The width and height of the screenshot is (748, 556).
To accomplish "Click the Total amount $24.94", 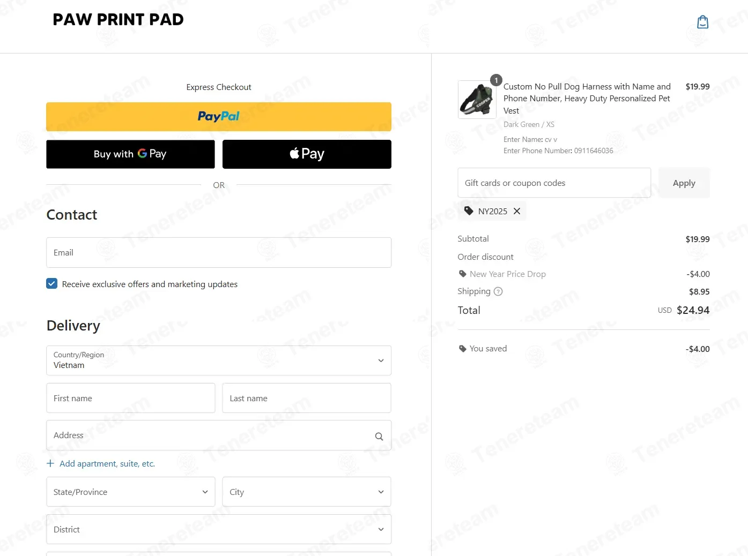I will (x=693, y=310).
